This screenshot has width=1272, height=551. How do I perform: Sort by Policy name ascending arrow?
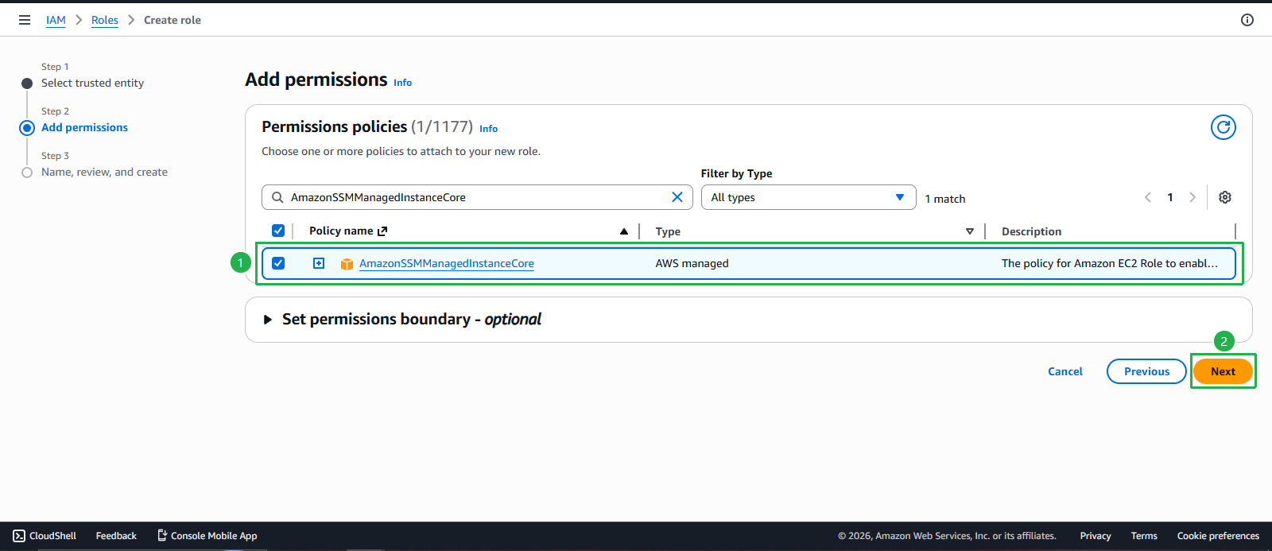[624, 231]
